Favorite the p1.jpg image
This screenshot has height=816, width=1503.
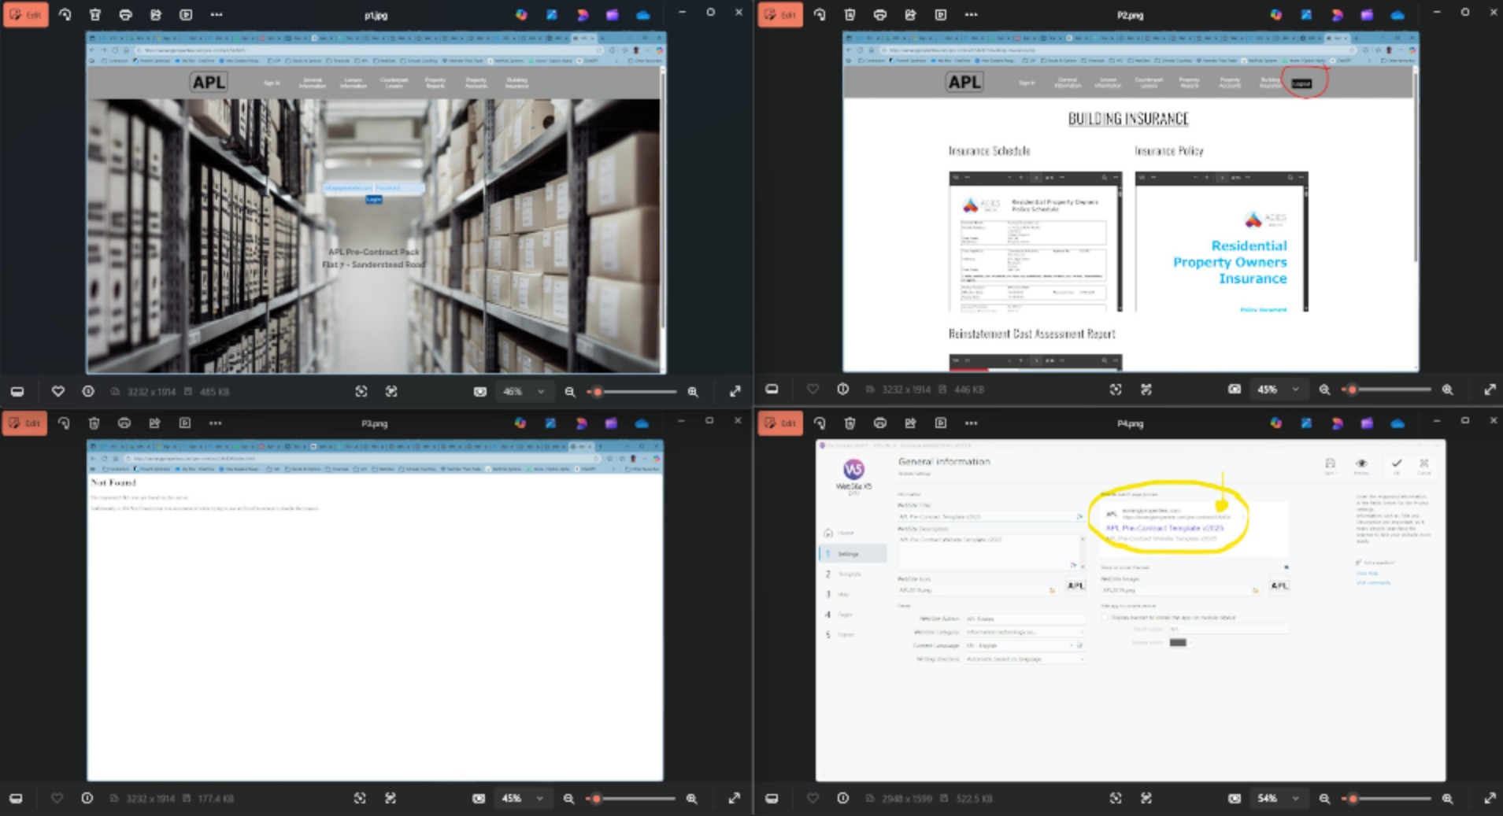coord(57,392)
